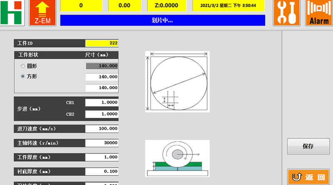
Task: Edit the 进刀速度 feed speed value
Action: (x=102, y=129)
